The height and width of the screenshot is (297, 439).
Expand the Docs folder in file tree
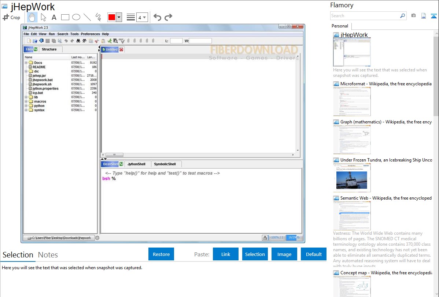(x=26, y=63)
